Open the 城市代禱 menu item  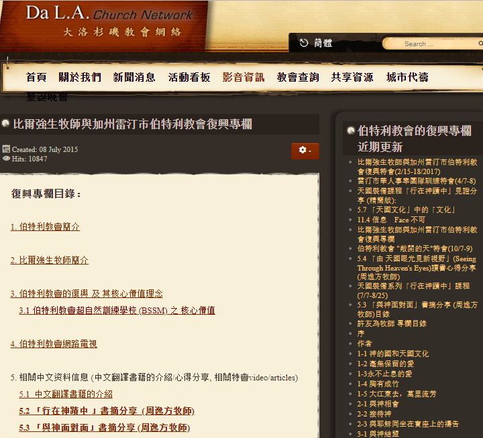(407, 77)
